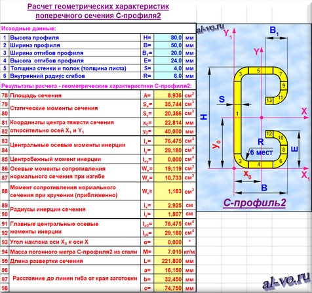312x293 pixels.
Task: Click segment 12 on the lower lip end
Action: pyautogui.click(x=269, y=134)
